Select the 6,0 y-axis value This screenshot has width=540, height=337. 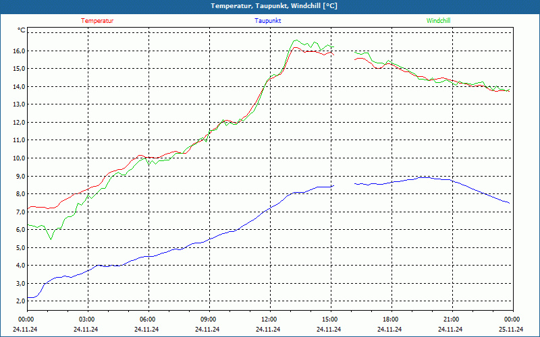21,230
